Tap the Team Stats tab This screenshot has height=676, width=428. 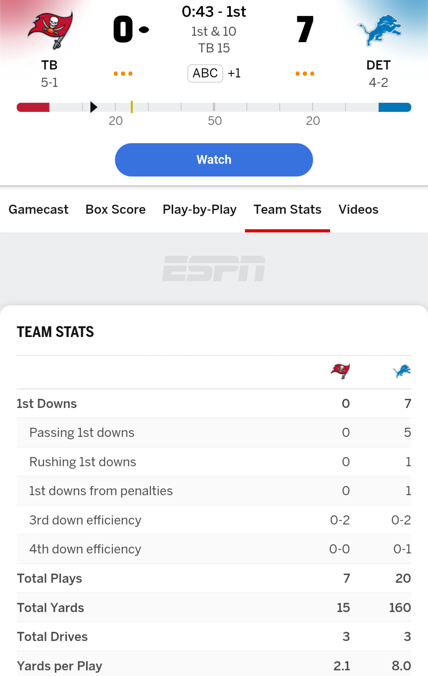point(287,209)
